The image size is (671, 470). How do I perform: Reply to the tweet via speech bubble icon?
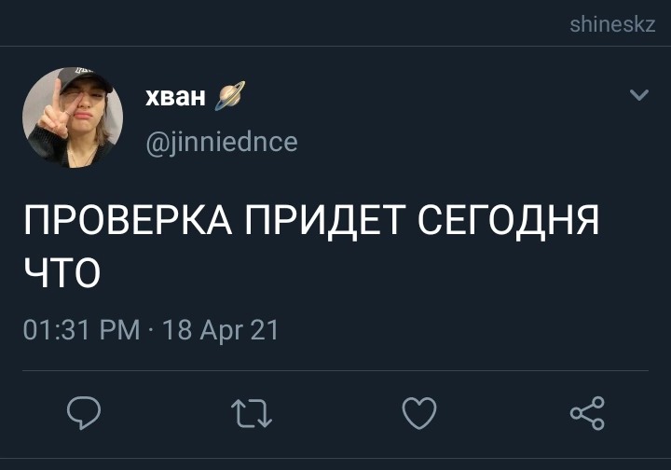click(x=84, y=412)
